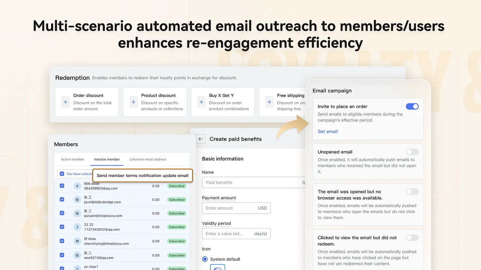Click the plus icon on Free shipping
This screenshot has height=270, width=481.
click(269, 102)
